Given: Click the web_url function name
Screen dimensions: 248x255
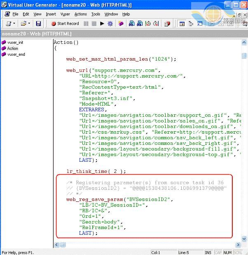Looking at the screenshot, I should click(x=77, y=71).
